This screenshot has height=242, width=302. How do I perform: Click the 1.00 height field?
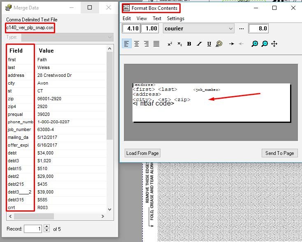[150, 28]
